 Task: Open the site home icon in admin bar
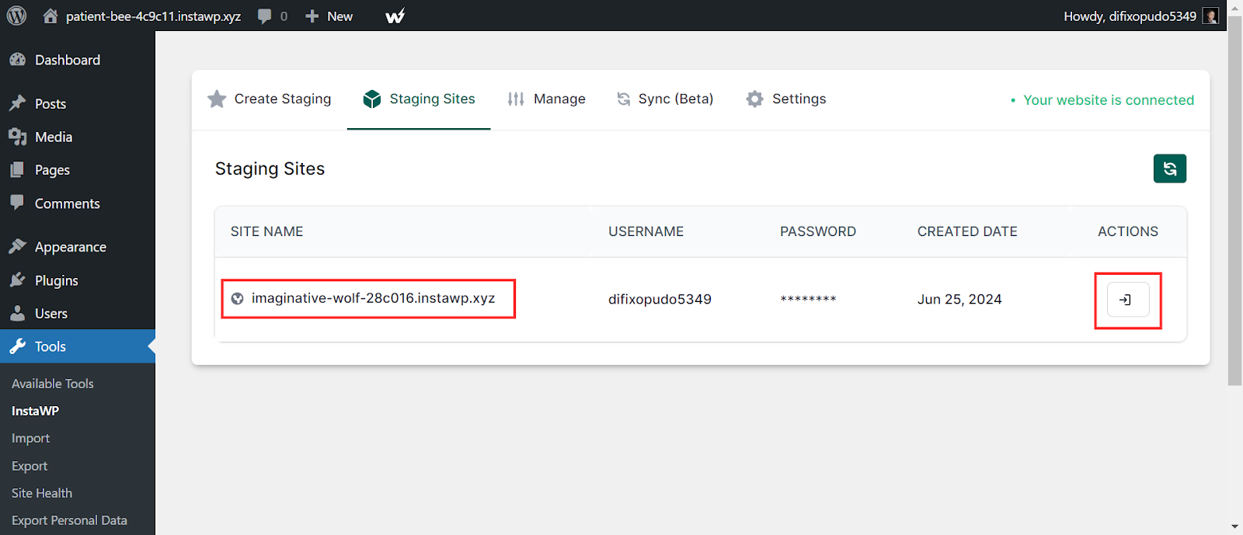click(x=50, y=16)
